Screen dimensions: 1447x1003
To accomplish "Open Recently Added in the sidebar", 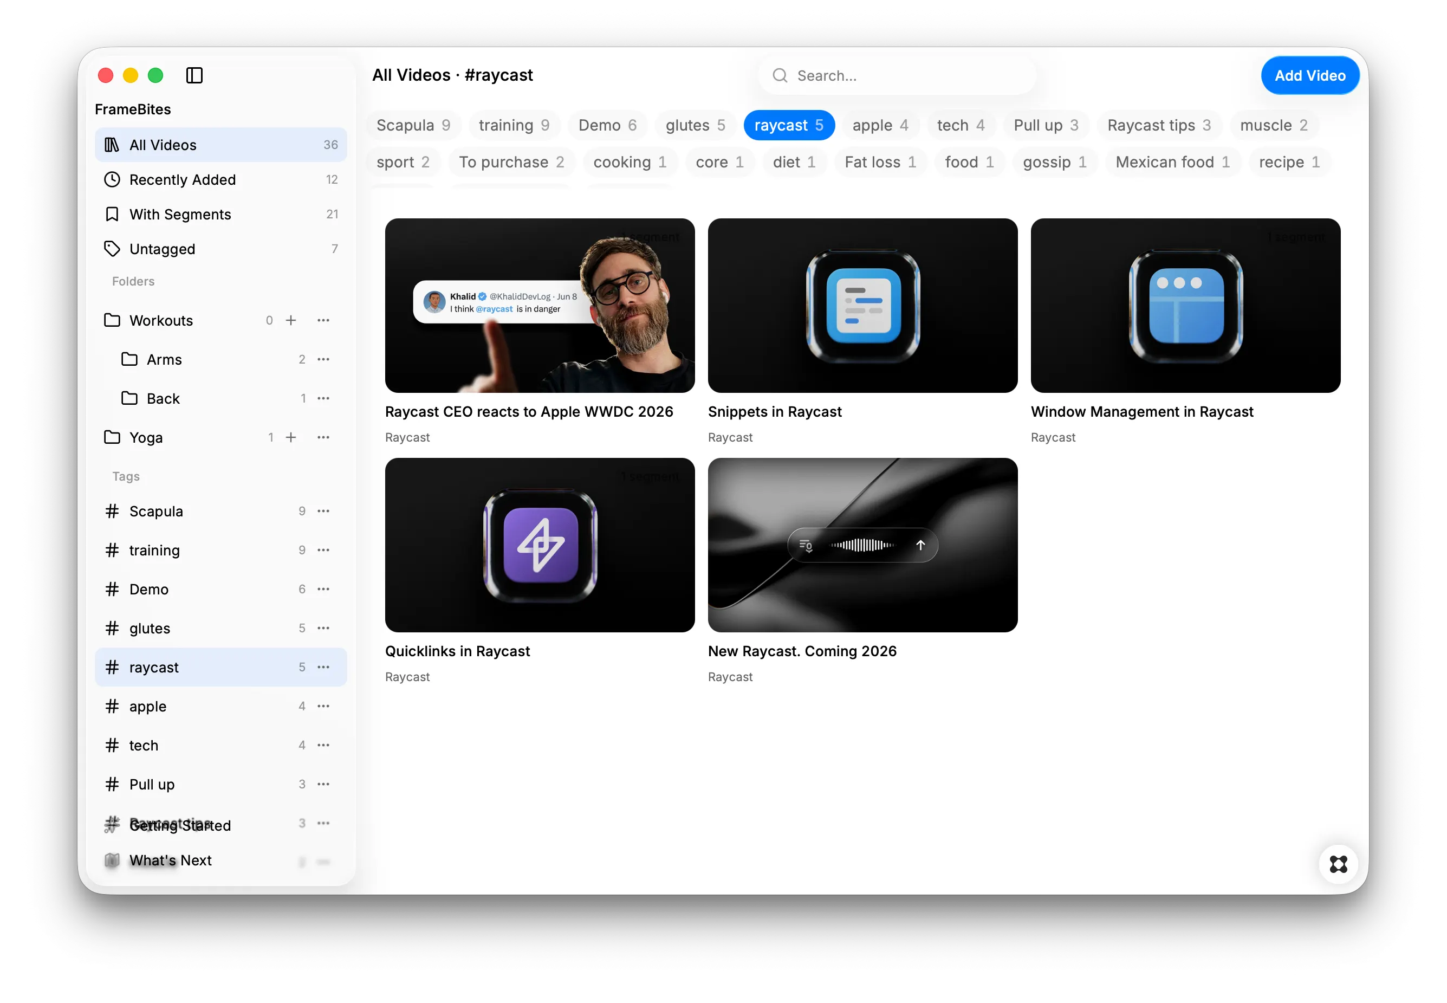I will [220, 180].
